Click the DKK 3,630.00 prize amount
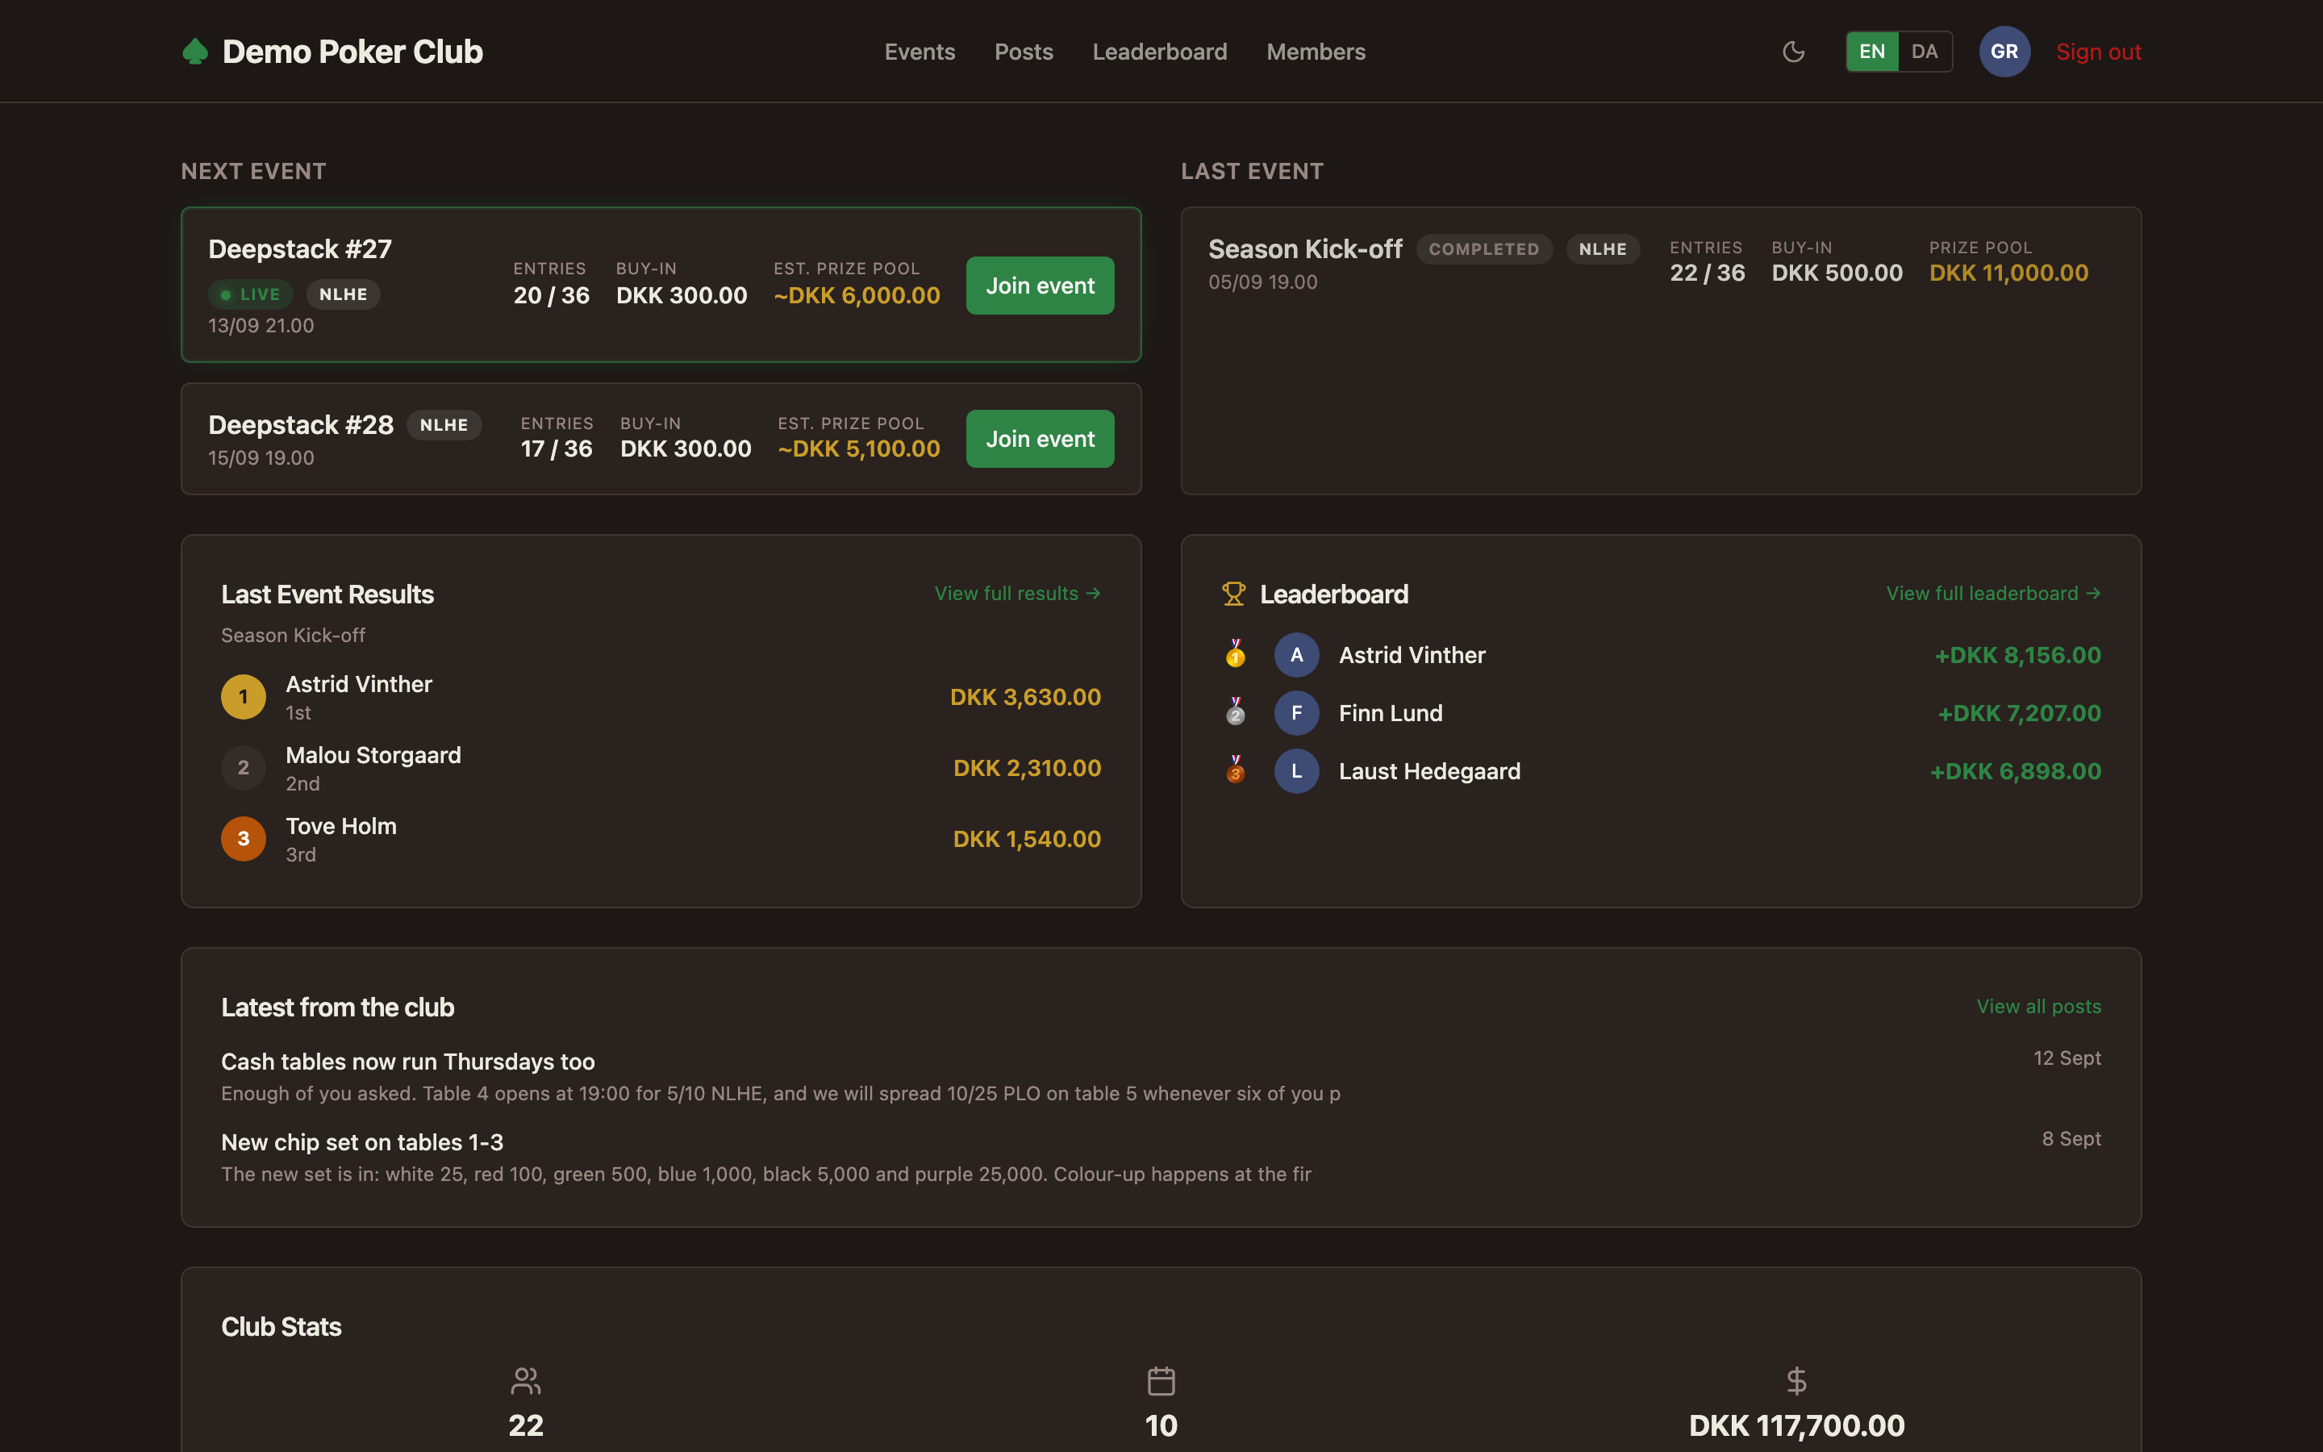The image size is (2323, 1452). [x=1025, y=697]
